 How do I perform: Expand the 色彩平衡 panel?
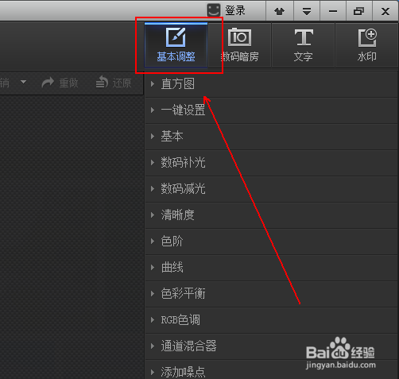(x=272, y=294)
